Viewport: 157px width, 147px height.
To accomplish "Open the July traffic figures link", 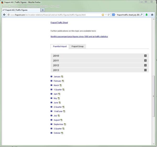I will tap(55, 116).
